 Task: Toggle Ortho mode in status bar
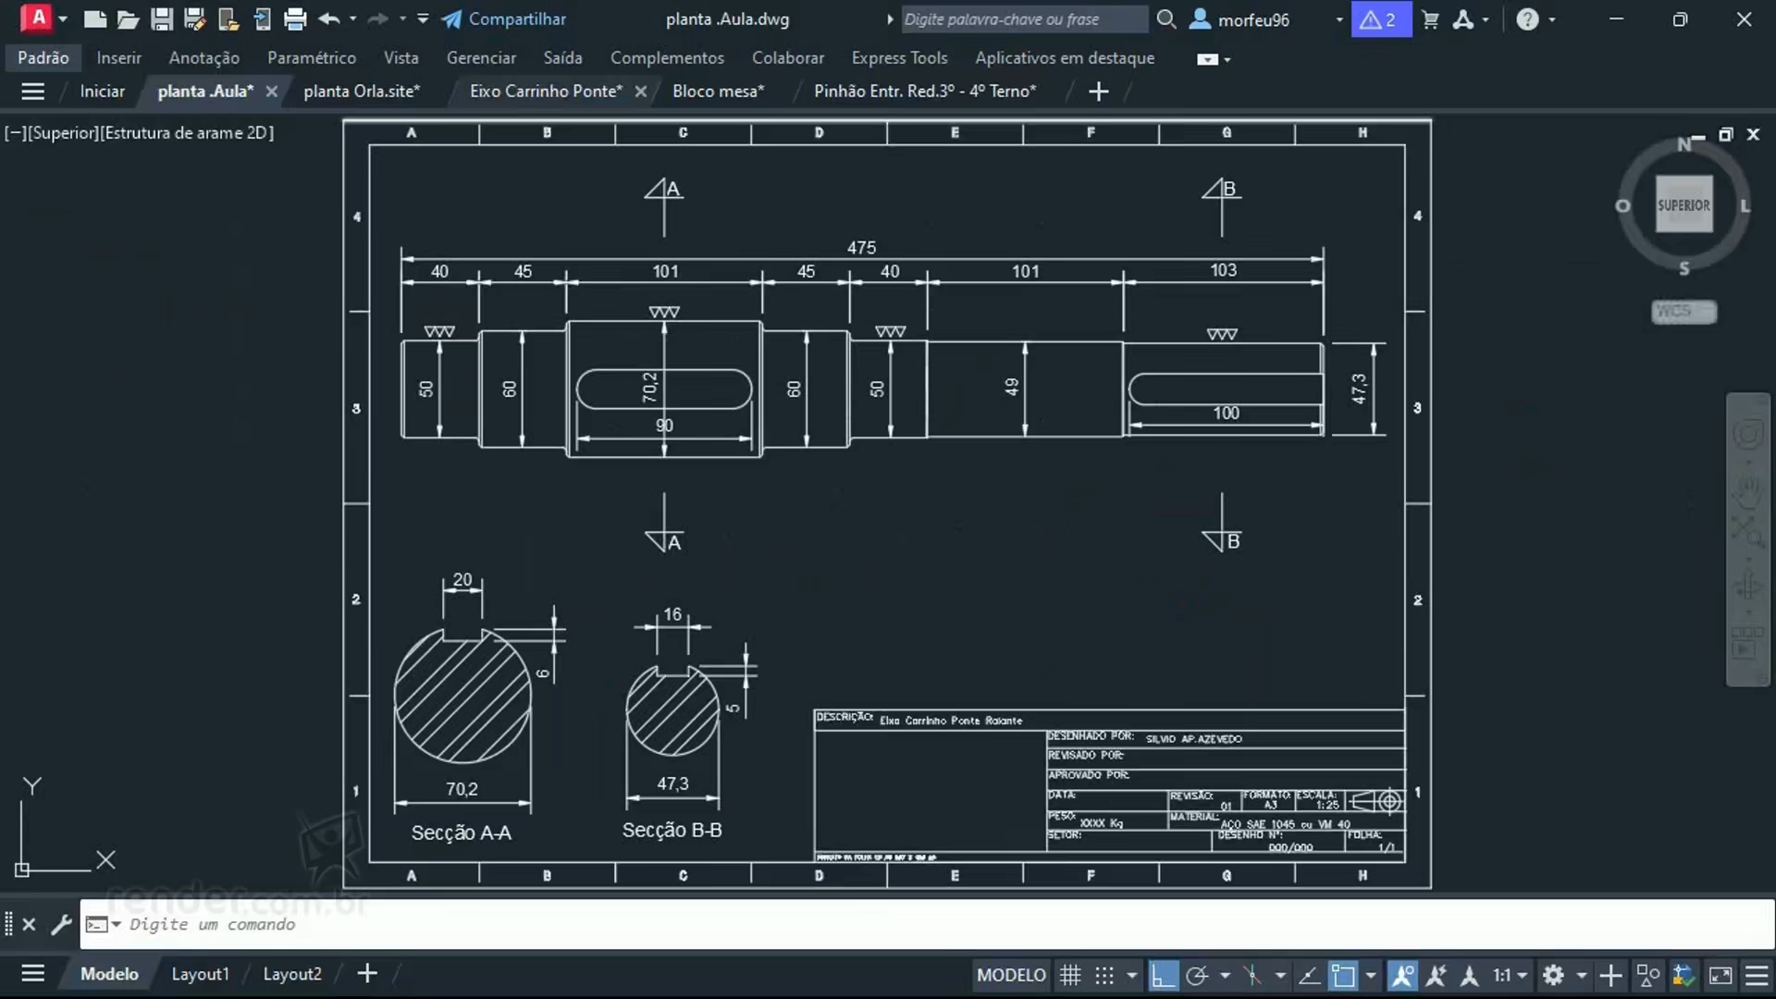click(1163, 975)
